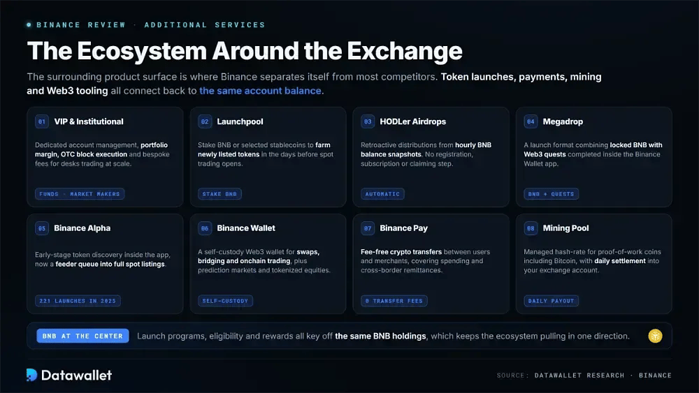The image size is (699, 393).
Task: Click the SOURCE: DATAWALLET RESEARCH text
Action: pos(561,375)
